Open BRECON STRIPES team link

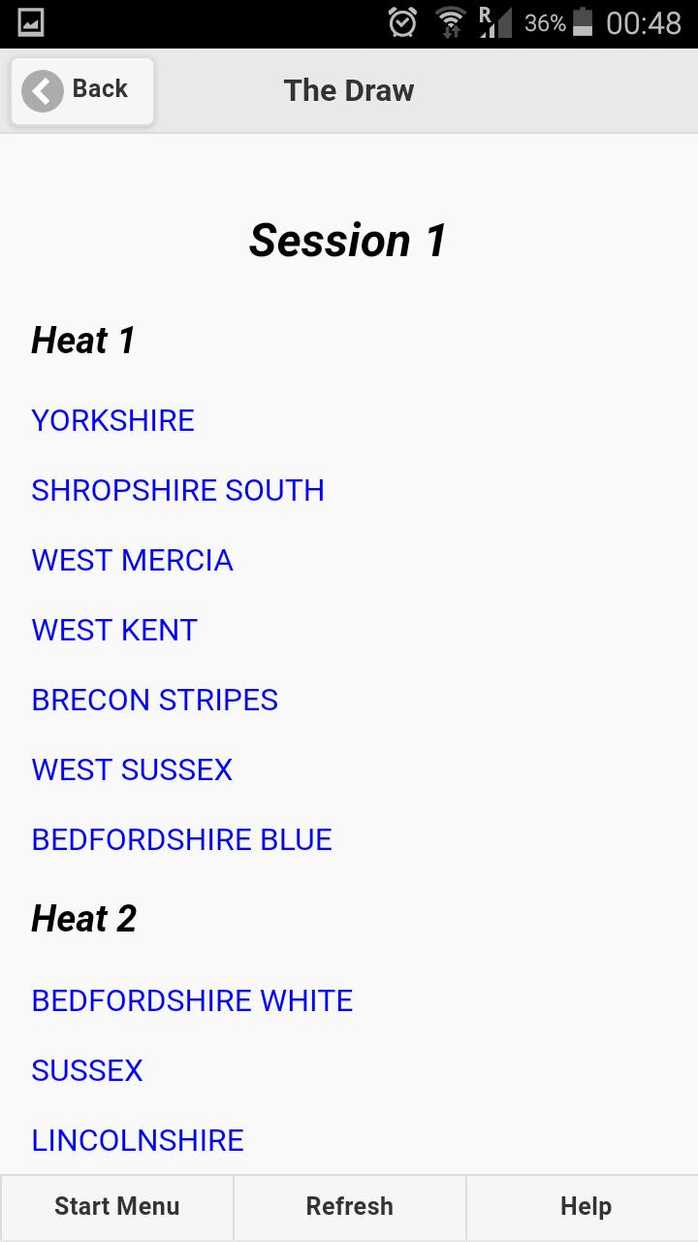[155, 700]
